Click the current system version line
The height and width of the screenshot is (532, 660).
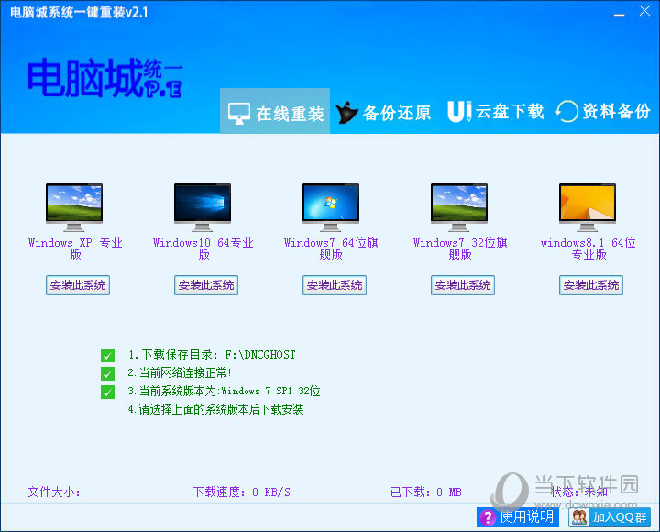(224, 392)
